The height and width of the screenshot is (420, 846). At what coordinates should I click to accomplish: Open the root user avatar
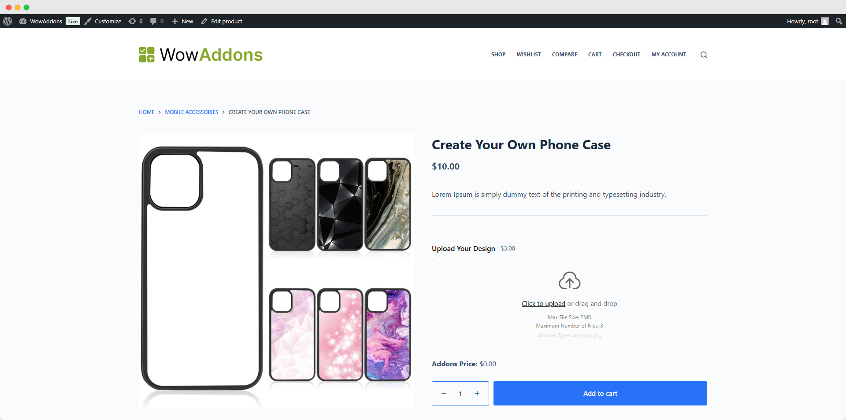[x=825, y=21]
